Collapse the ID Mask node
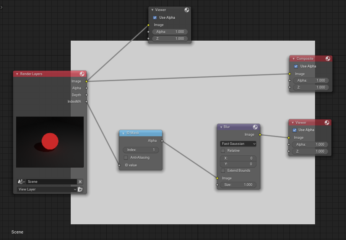The image size is (346, 240). pos(123,133)
